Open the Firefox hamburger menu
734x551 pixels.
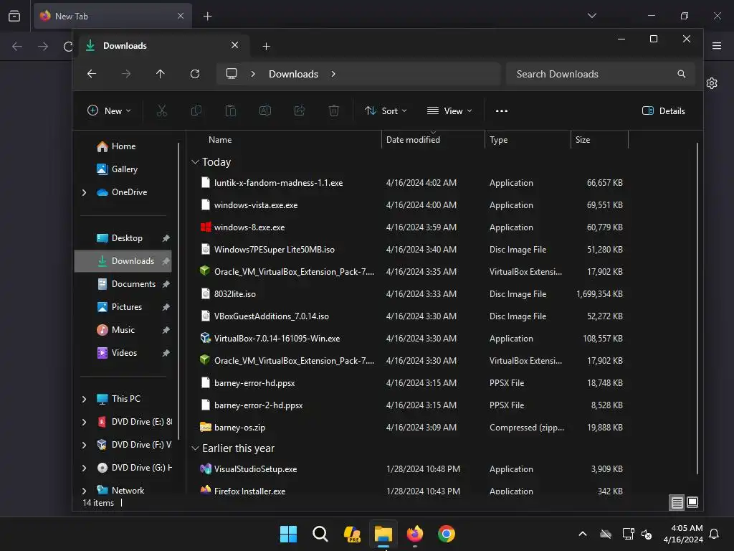[x=717, y=46]
